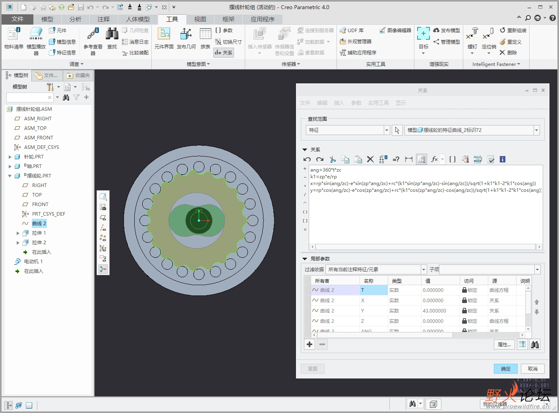The image size is (559, 413).
Task: Open the Family Table (族表) tool
Action: (205, 39)
